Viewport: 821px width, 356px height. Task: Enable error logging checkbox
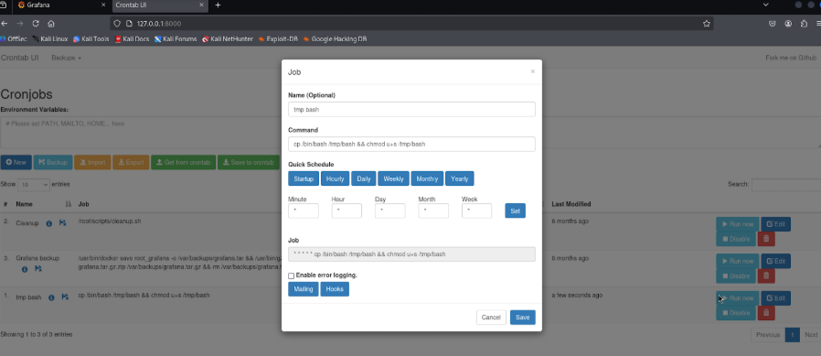(x=291, y=275)
